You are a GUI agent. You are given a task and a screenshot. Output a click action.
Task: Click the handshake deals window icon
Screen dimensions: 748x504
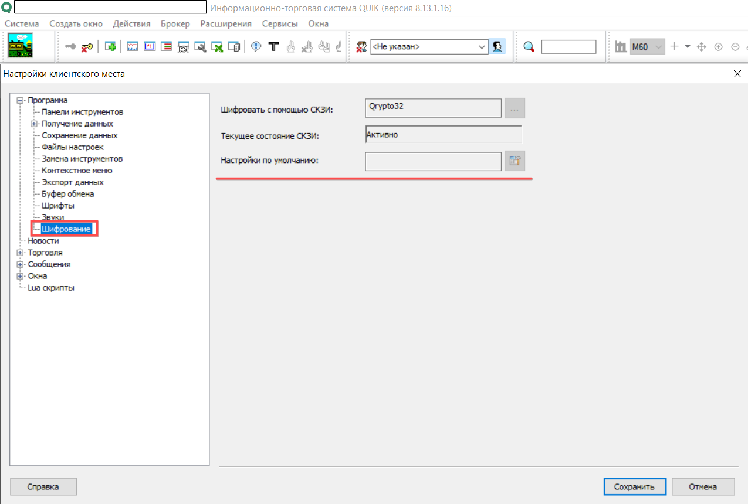click(x=183, y=47)
